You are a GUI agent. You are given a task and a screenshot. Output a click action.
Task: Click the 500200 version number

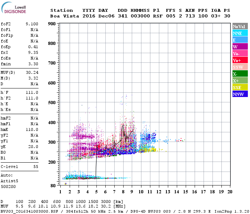click(8, 187)
